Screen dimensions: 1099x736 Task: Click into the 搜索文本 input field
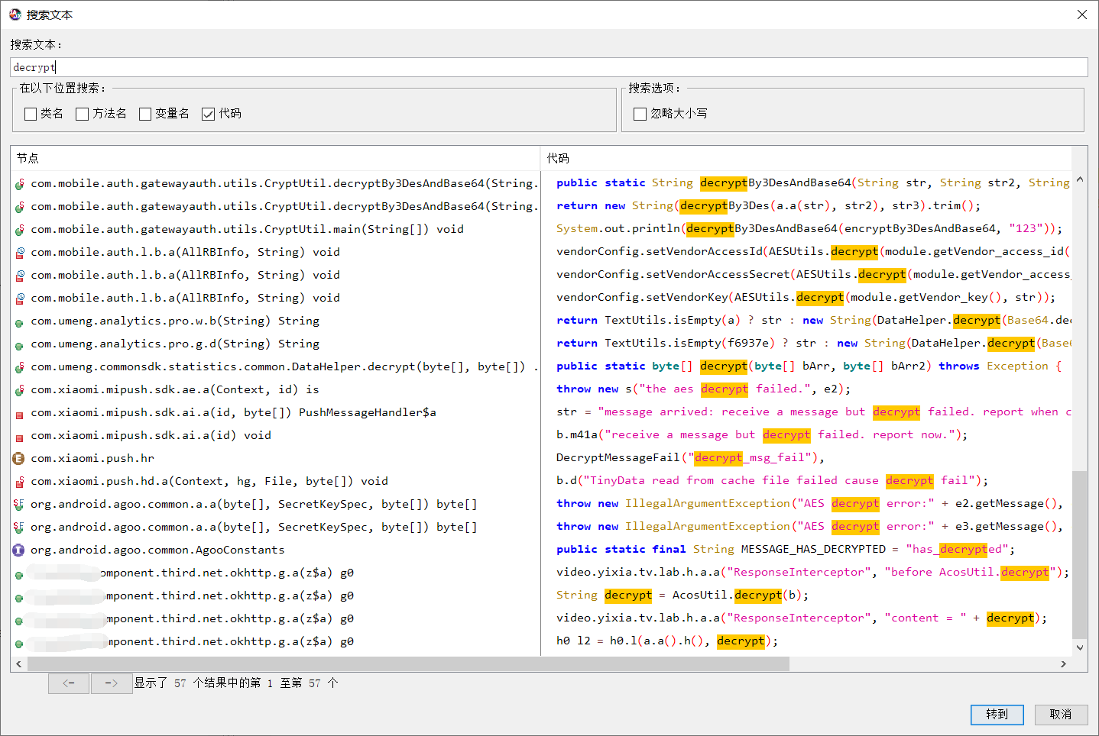549,67
